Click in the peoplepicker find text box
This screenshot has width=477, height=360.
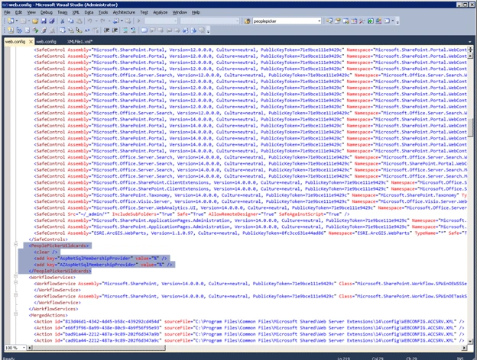pos(284,21)
